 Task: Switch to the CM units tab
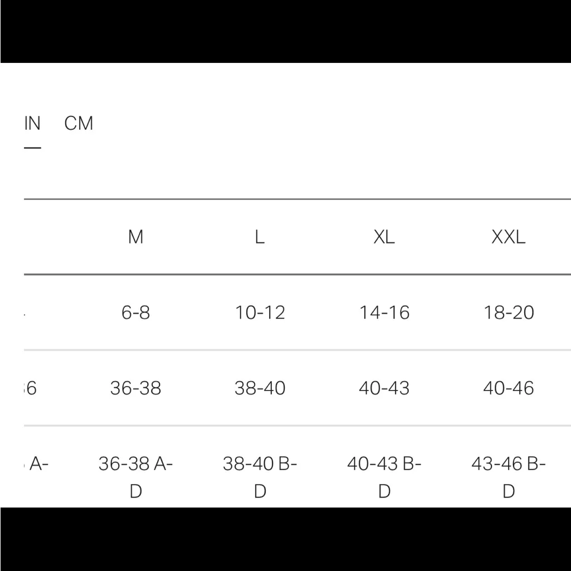79,123
